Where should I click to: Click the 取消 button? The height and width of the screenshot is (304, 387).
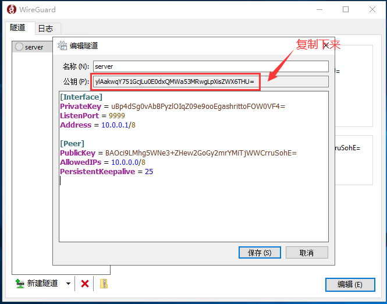pyautogui.click(x=307, y=253)
